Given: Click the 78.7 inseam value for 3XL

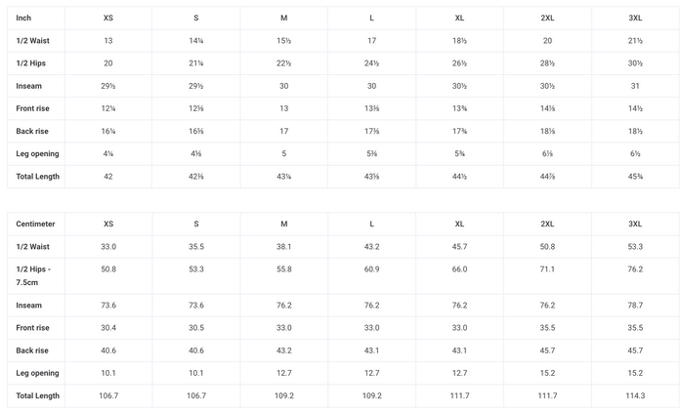Looking at the screenshot, I should coord(635,306).
